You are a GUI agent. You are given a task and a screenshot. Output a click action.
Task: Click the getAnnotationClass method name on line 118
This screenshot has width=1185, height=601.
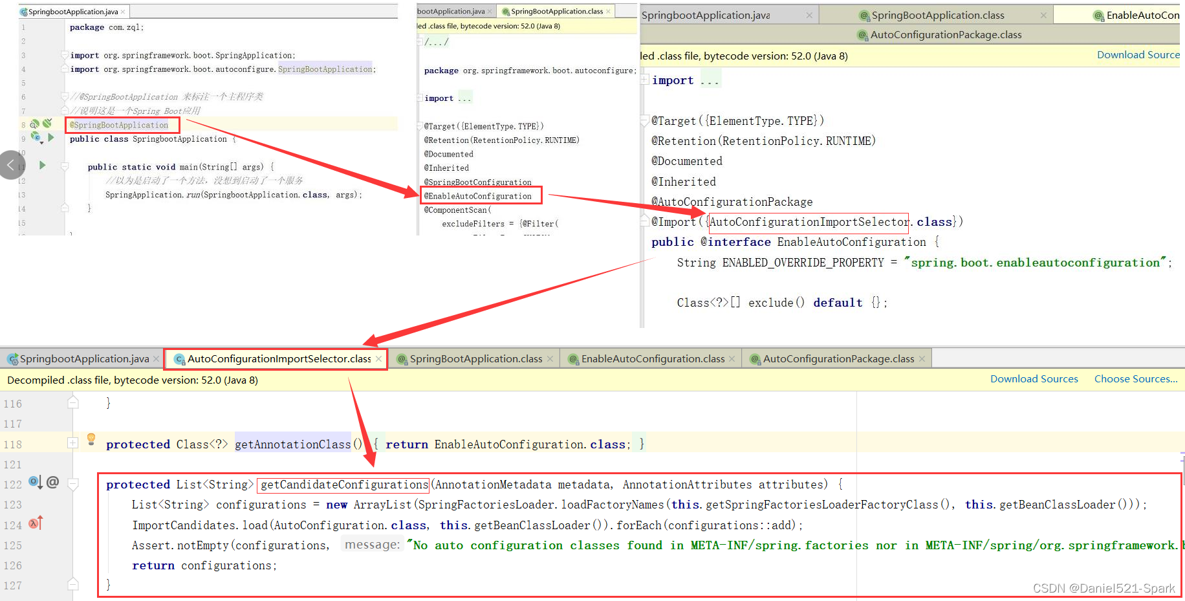292,444
